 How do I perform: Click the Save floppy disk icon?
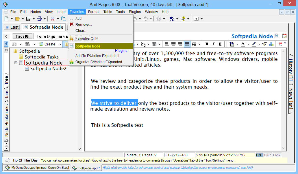(x=28, y=19)
